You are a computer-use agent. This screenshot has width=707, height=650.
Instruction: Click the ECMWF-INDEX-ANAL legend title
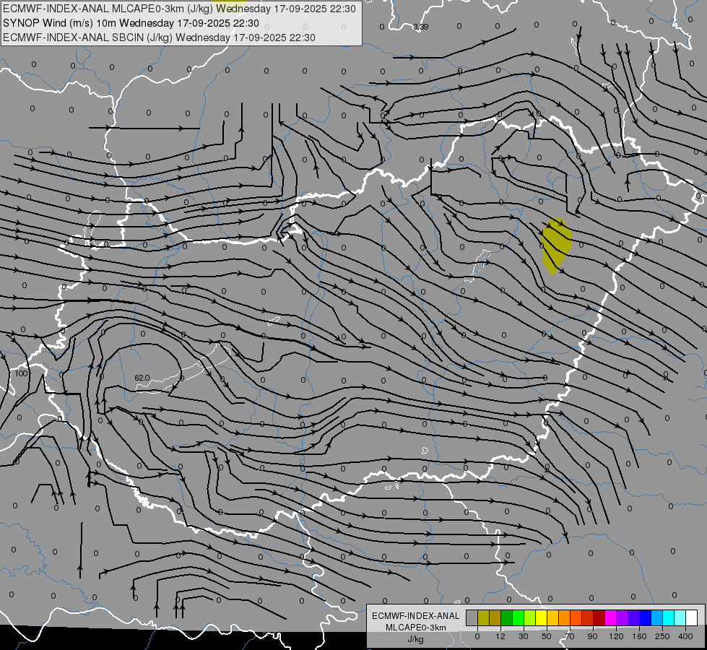[x=416, y=616]
